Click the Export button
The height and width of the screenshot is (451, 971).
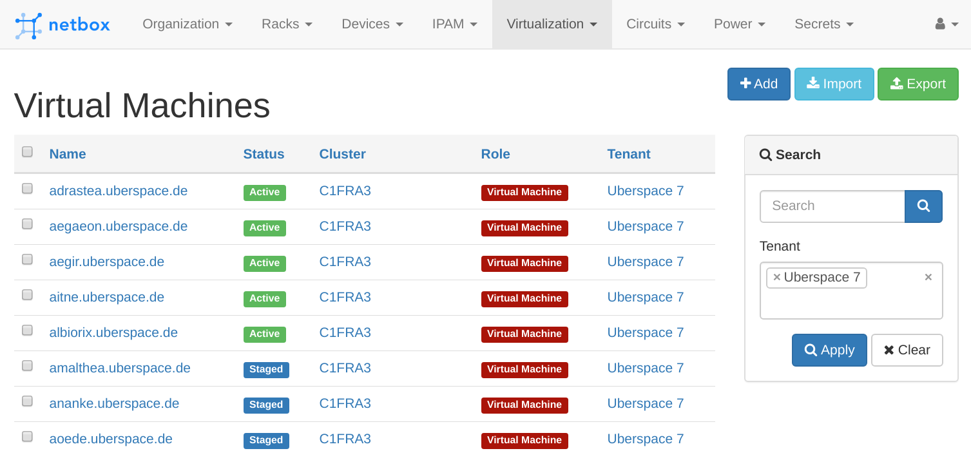tap(918, 84)
